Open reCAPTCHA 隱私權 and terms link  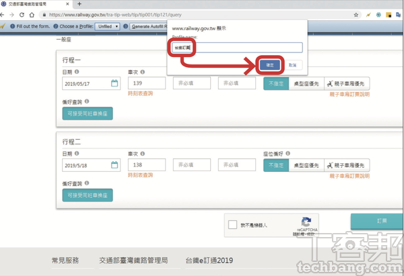[x=304, y=234]
